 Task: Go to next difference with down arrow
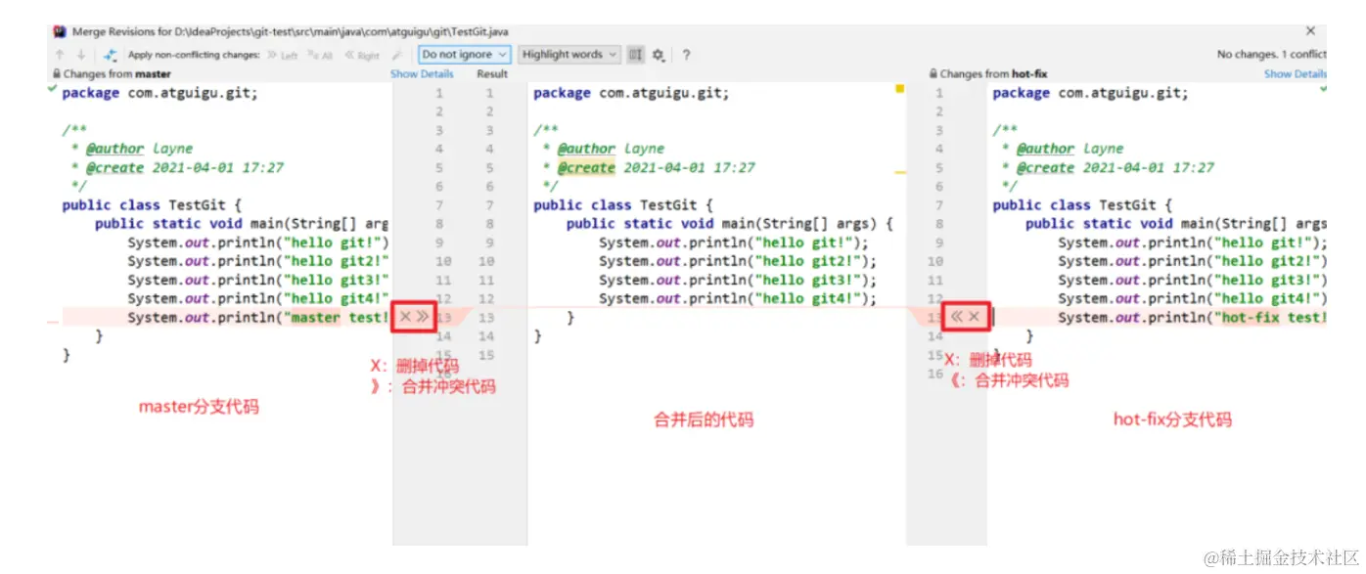pyautogui.click(x=81, y=55)
